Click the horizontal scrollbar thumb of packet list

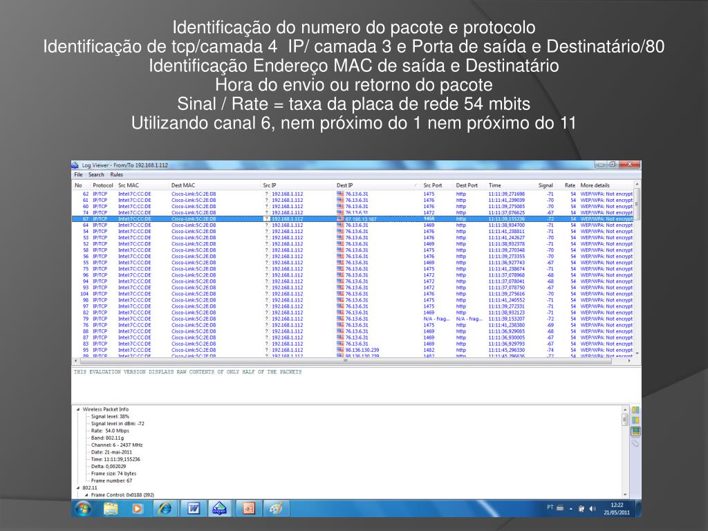(346, 361)
